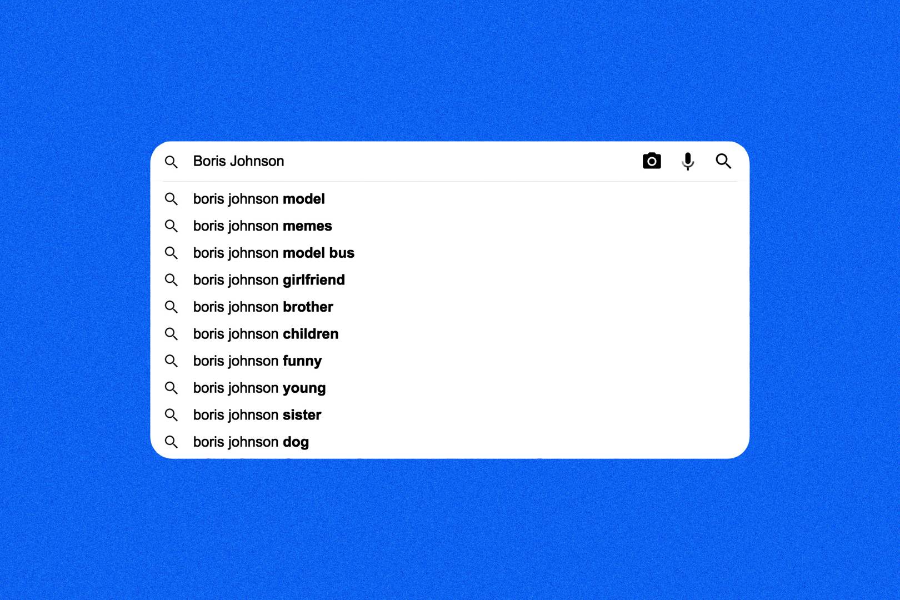Select the suggestion 'boris johnson dog'
Screen dimensions: 900x600
click(x=251, y=442)
